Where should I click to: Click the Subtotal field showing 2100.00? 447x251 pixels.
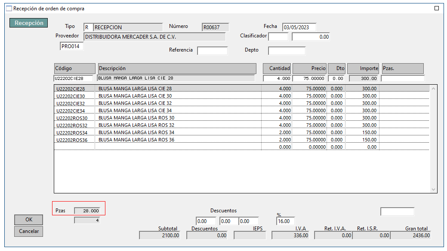[x=160, y=236]
